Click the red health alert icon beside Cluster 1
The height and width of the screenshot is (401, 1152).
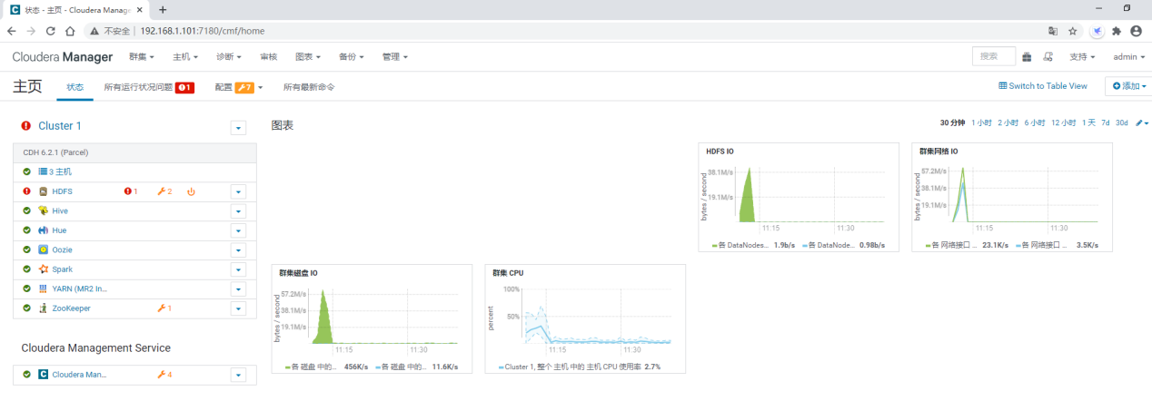tap(26, 126)
